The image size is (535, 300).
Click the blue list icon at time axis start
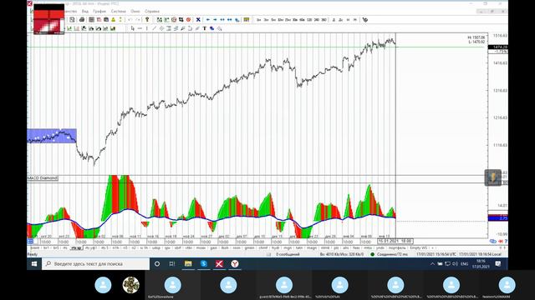pyautogui.click(x=30, y=241)
